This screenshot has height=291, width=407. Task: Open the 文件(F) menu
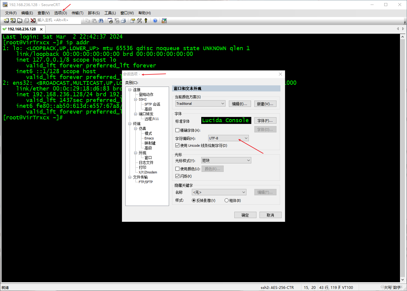pyautogui.click(x=11, y=13)
